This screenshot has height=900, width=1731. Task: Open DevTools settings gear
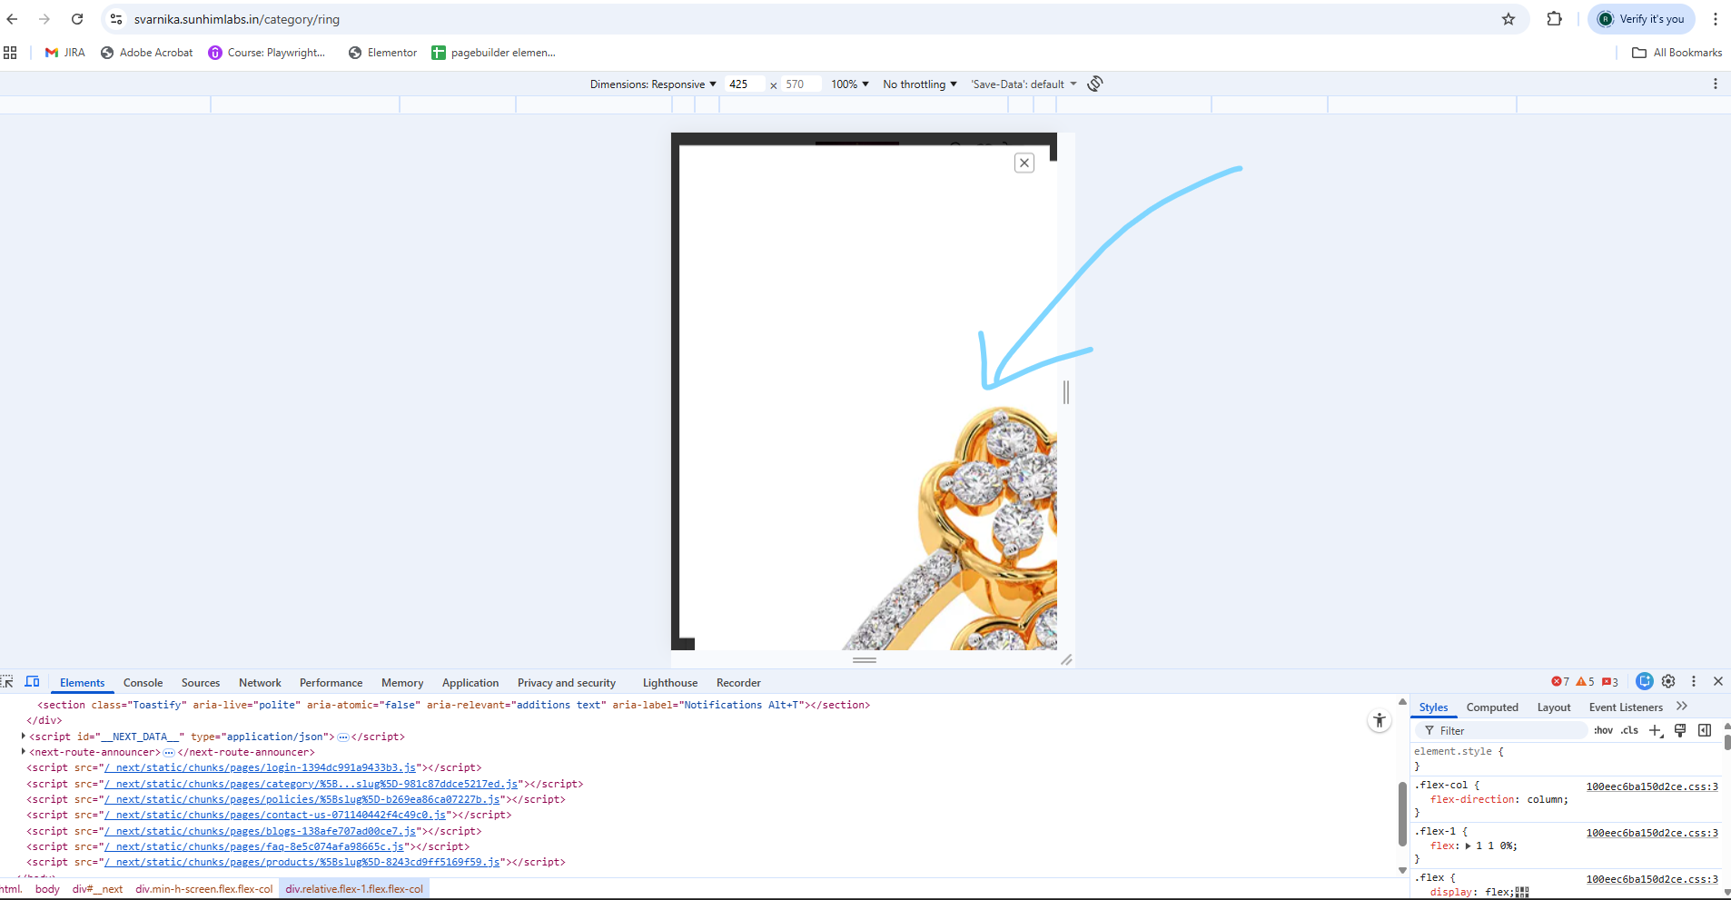[x=1668, y=681]
